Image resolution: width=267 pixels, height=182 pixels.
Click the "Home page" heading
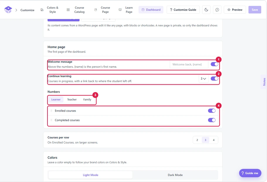coord(56,47)
